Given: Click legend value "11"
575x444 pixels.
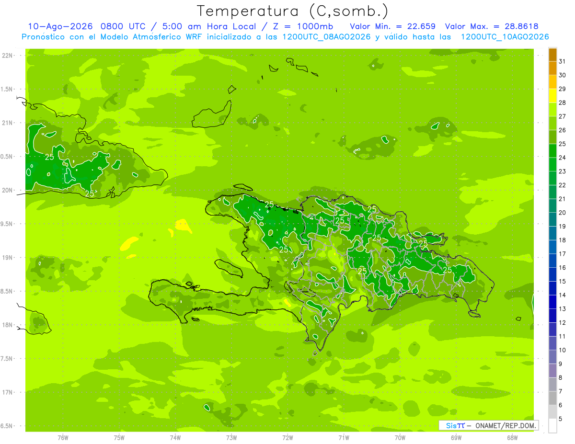Looking at the screenshot, I should pos(562,336).
